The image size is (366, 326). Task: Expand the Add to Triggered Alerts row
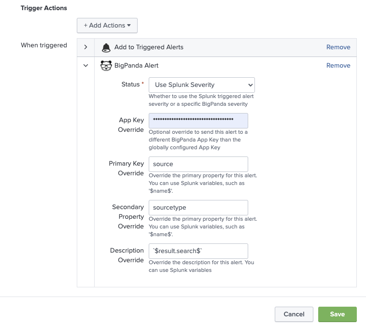[85, 47]
